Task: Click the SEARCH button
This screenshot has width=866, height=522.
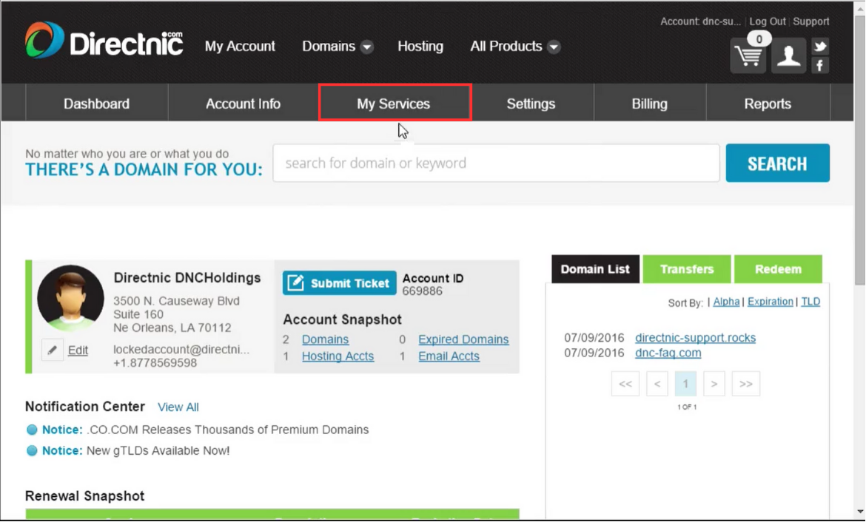Action: coord(778,163)
